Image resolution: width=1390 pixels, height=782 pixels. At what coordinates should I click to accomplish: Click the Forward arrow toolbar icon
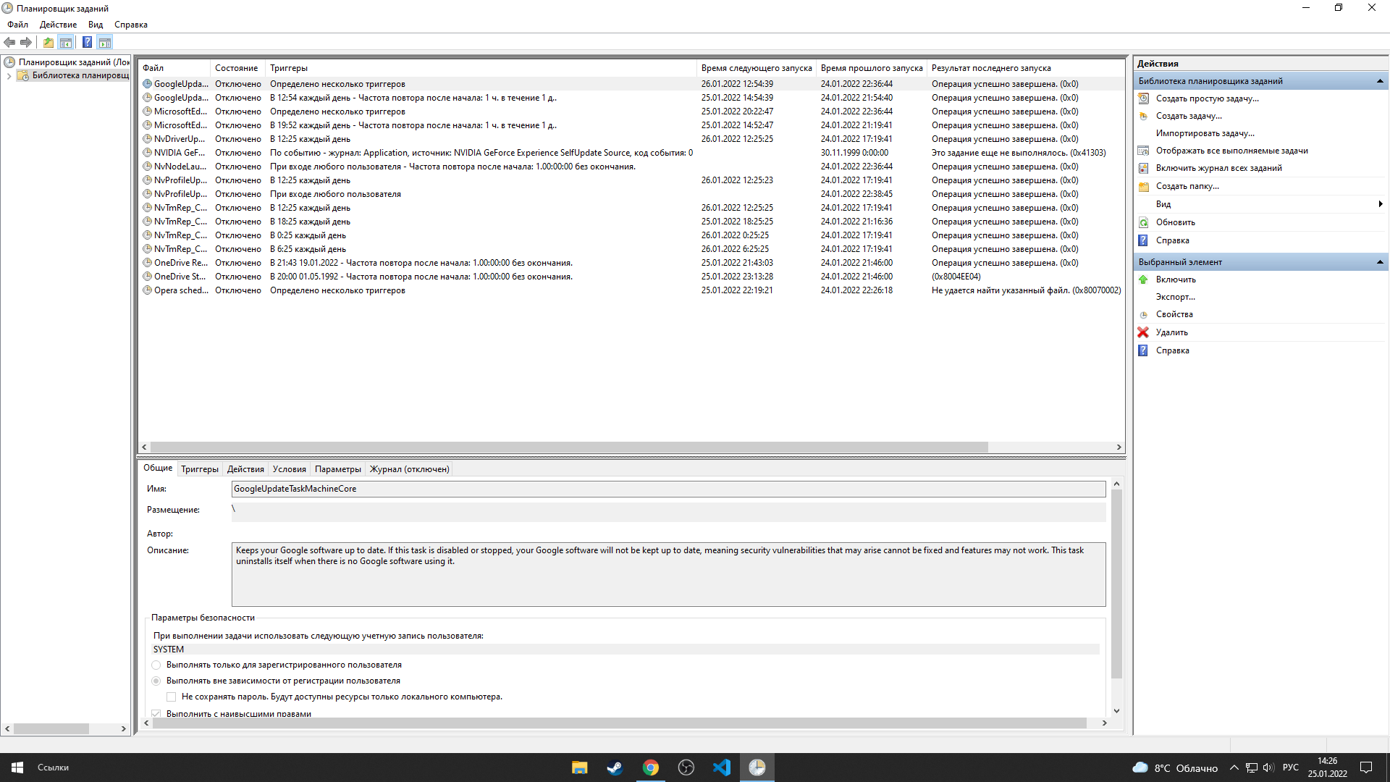coord(26,42)
